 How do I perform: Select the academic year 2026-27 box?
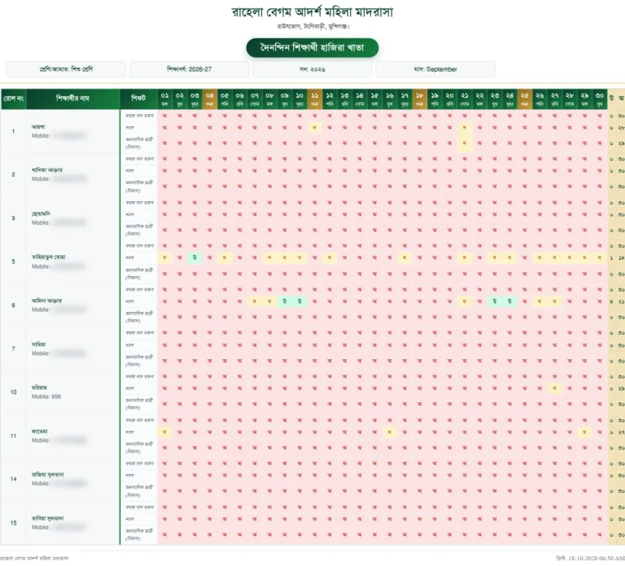[x=190, y=69]
